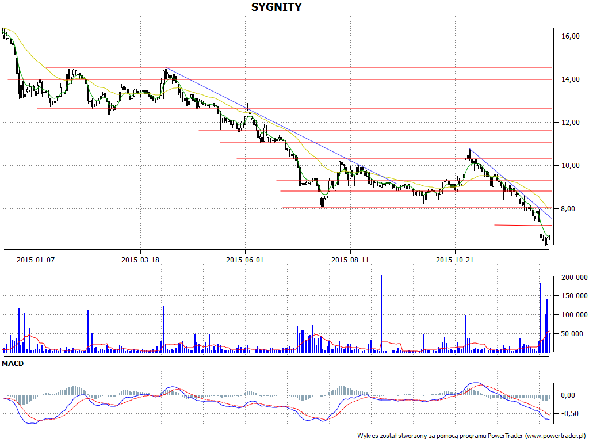The image size is (589, 442).
Task: Click the 12,00 price axis label
Action: pyautogui.click(x=570, y=123)
